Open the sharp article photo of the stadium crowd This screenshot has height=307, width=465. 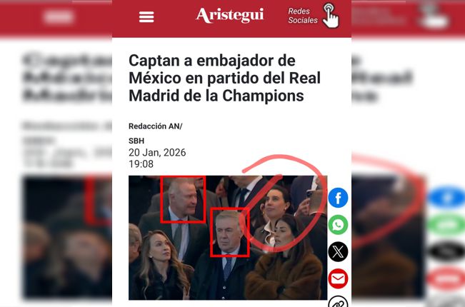pos(228,238)
